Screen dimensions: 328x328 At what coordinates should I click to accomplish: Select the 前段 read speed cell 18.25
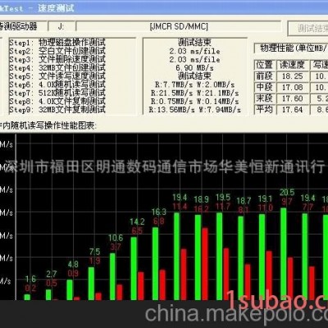pyautogui.click(x=293, y=76)
